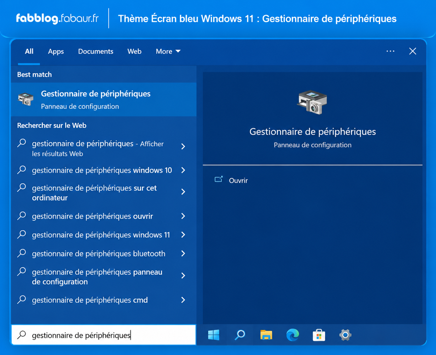Click preview subtitle 'Panneau de configuration'
This screenshot has height=355, width=436.
pyautogui.click(x=313, y=145)
